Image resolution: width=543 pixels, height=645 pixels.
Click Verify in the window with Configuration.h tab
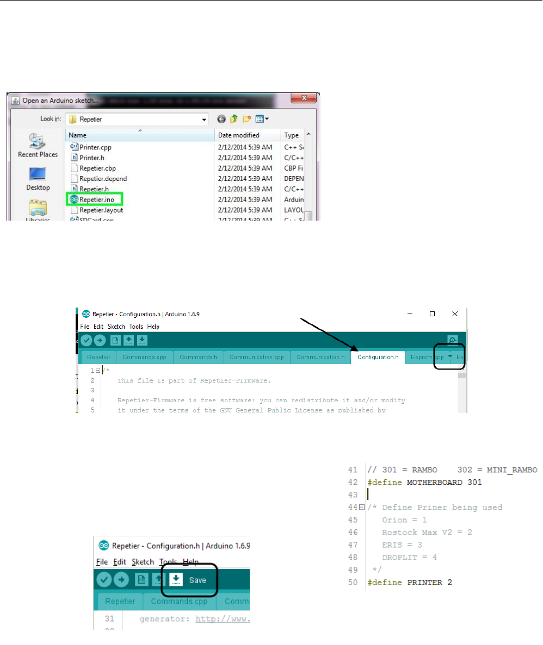click(86, 340)
